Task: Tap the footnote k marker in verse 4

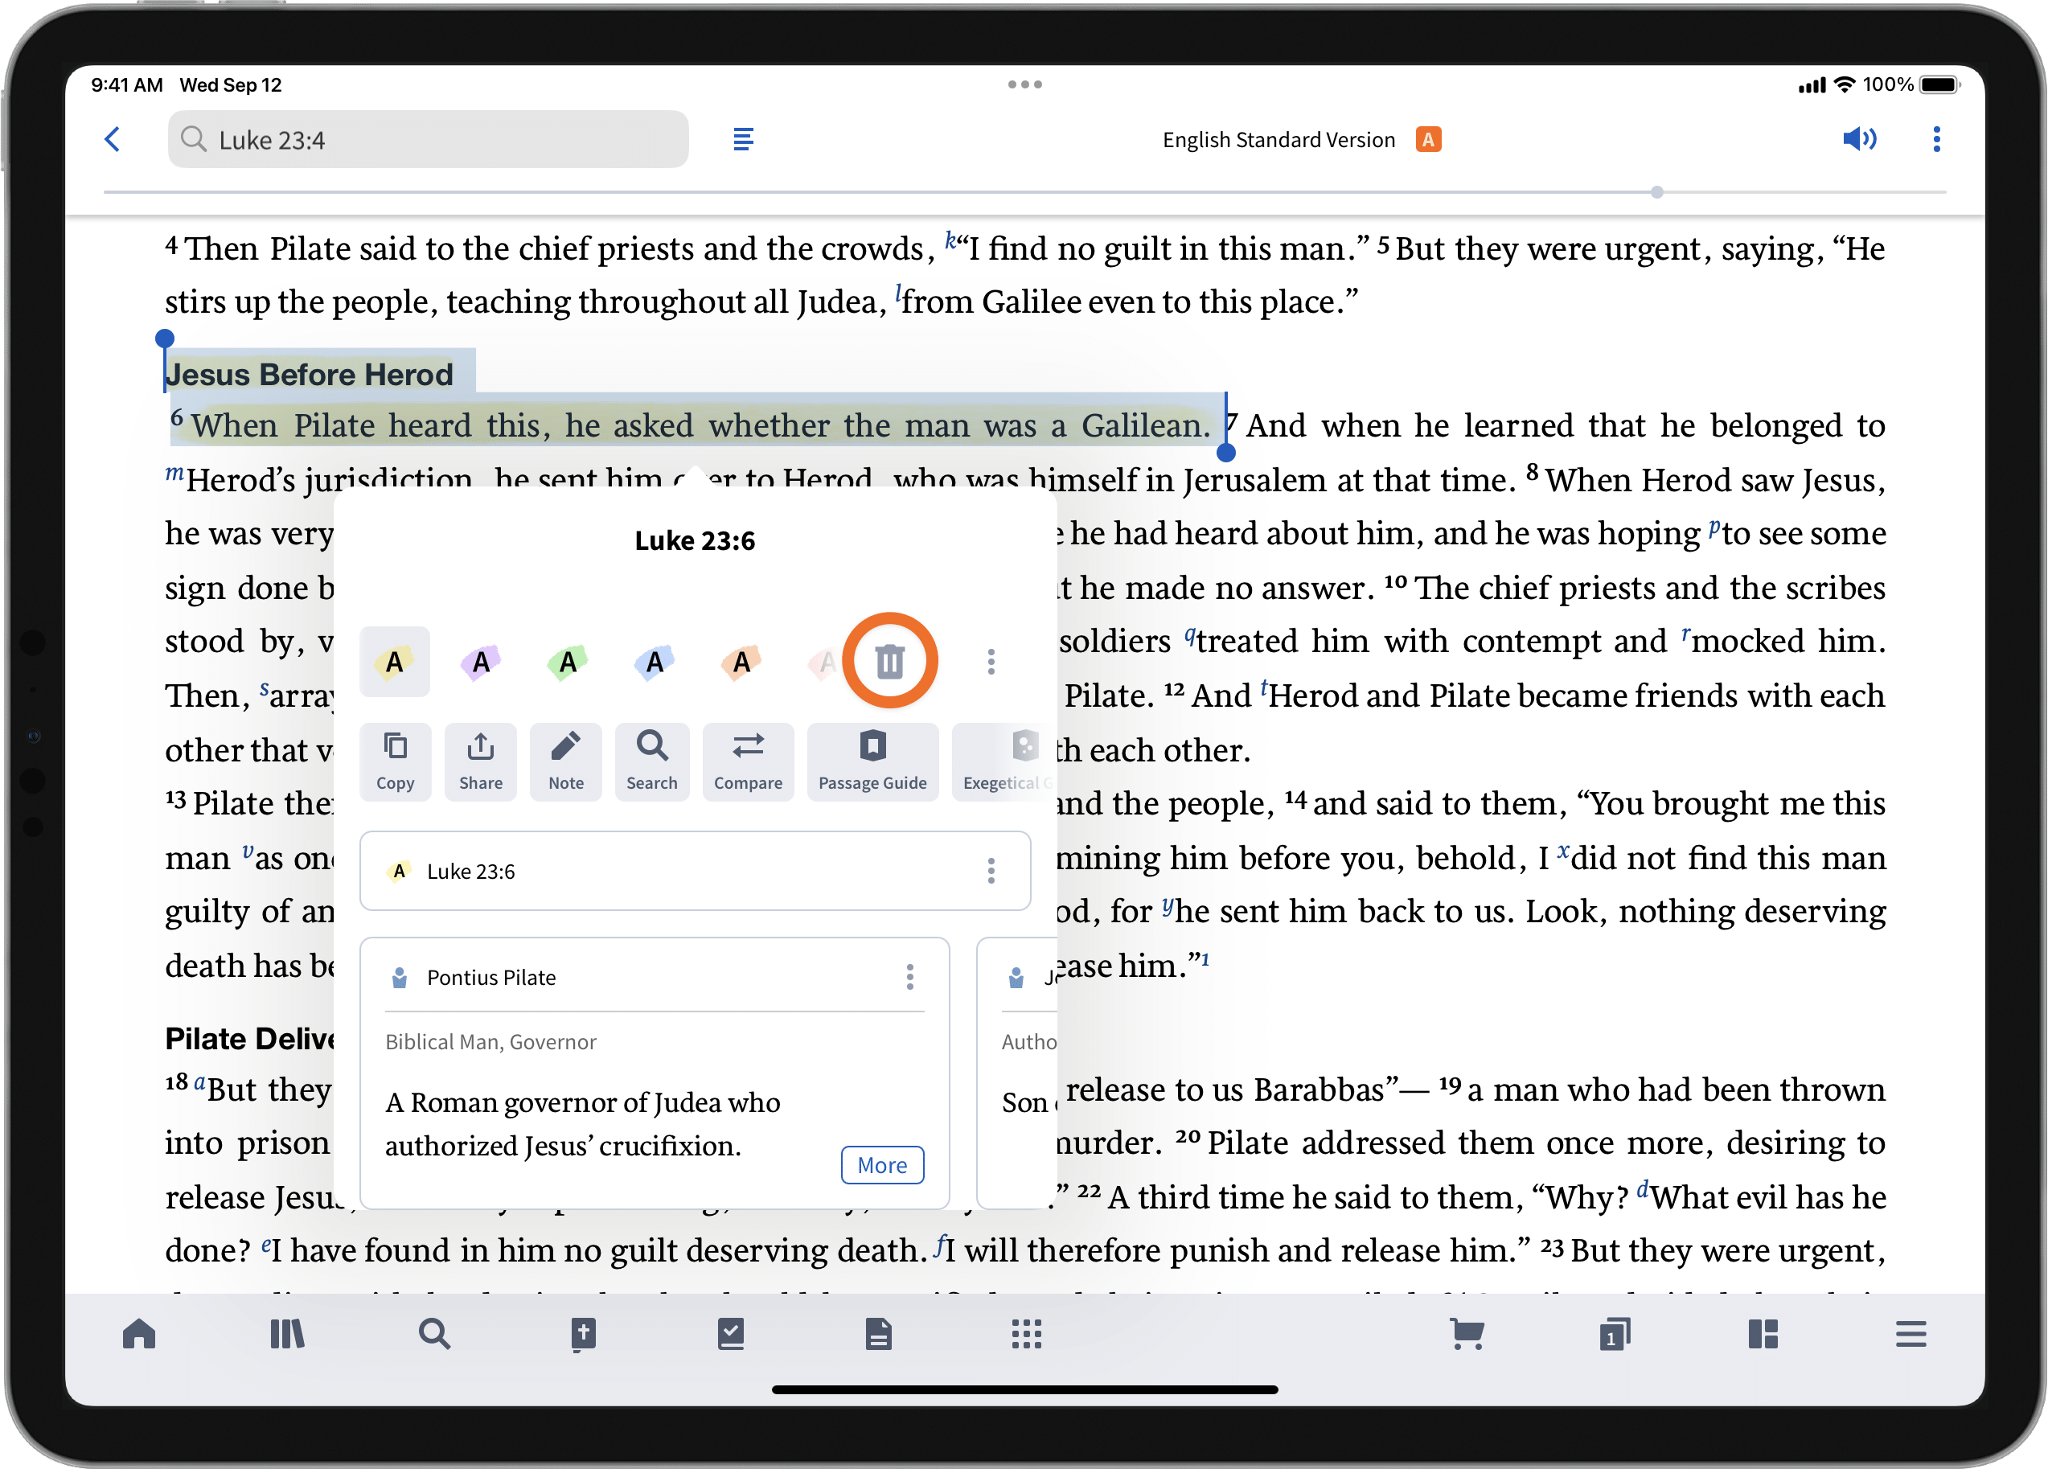Action: (950, 240)
